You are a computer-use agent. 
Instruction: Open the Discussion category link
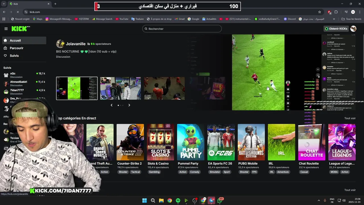click(x=63, y=57)
